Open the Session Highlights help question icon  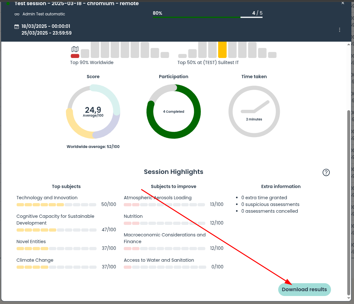[326, 172]
